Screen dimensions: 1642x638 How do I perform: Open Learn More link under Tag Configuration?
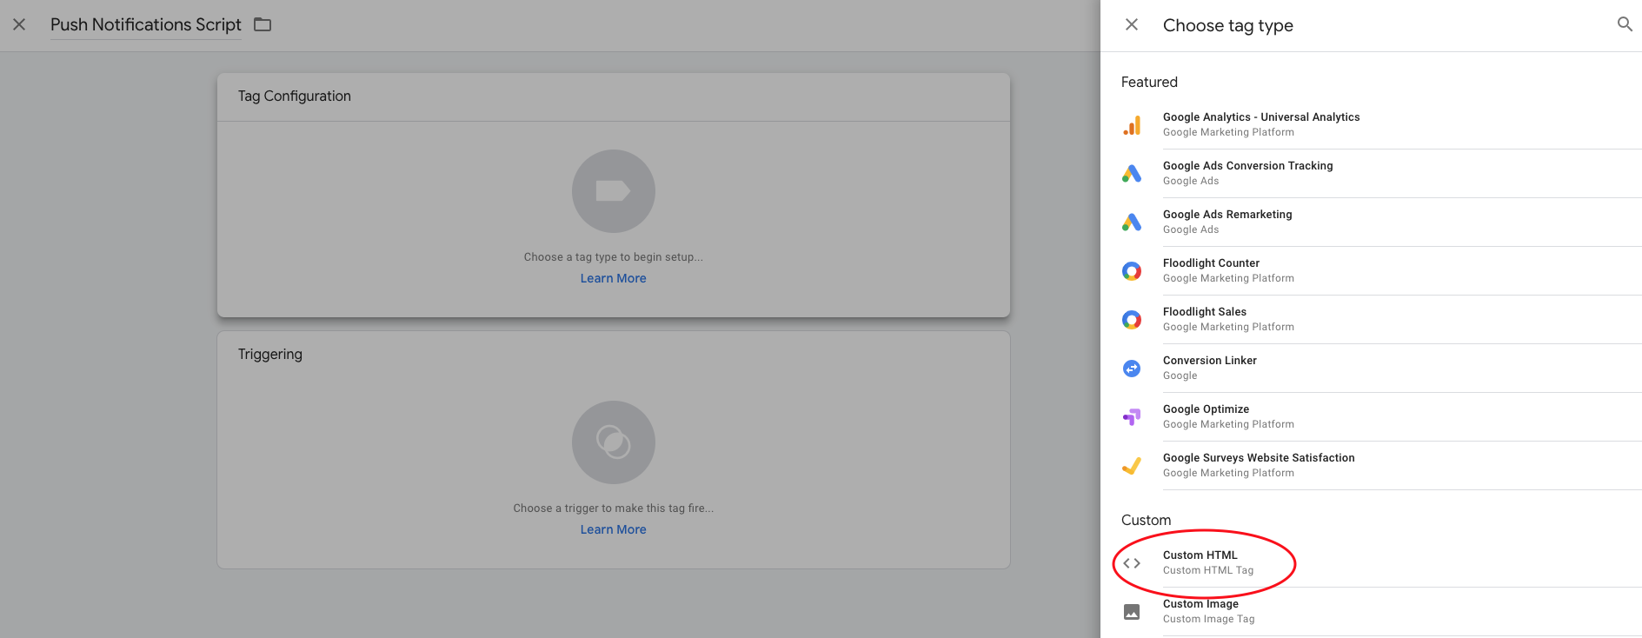tap(613, 278)
